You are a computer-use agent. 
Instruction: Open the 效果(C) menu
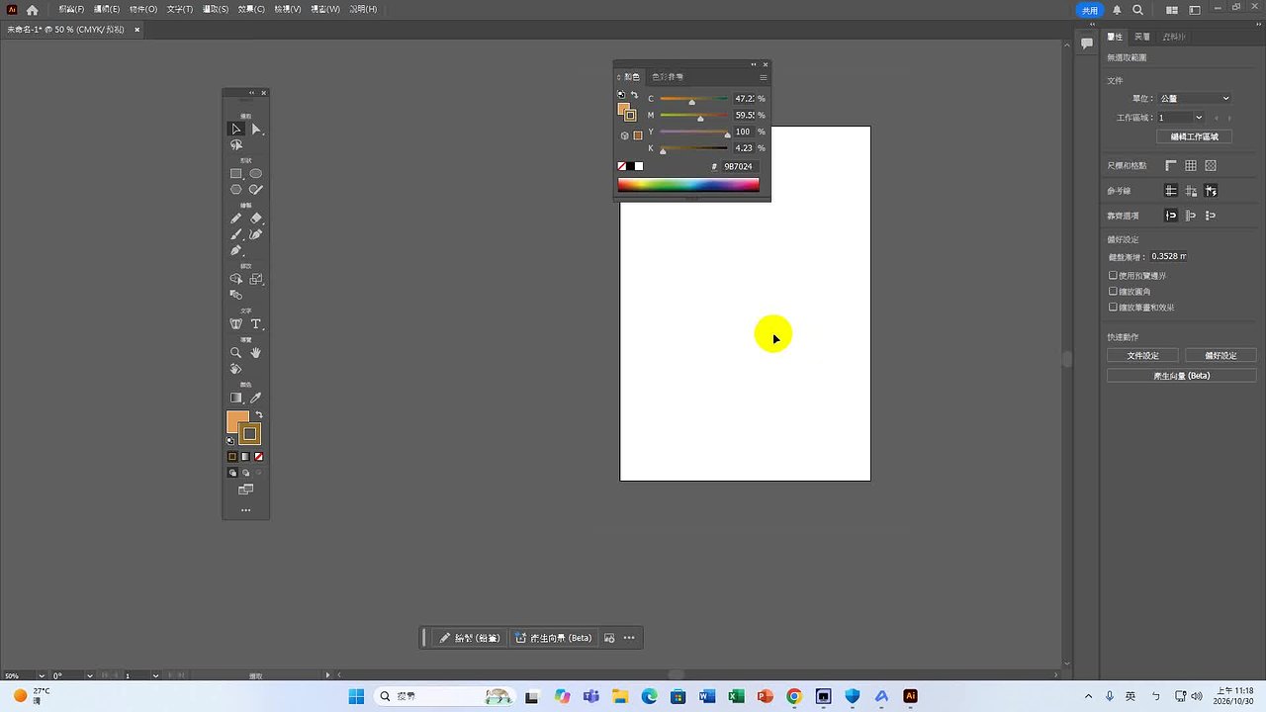251,9
